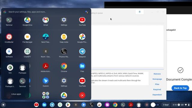Screen dimensions: 192x108
Task: Open Settings in the lower launcher grid
Action: tap(64, 81)
